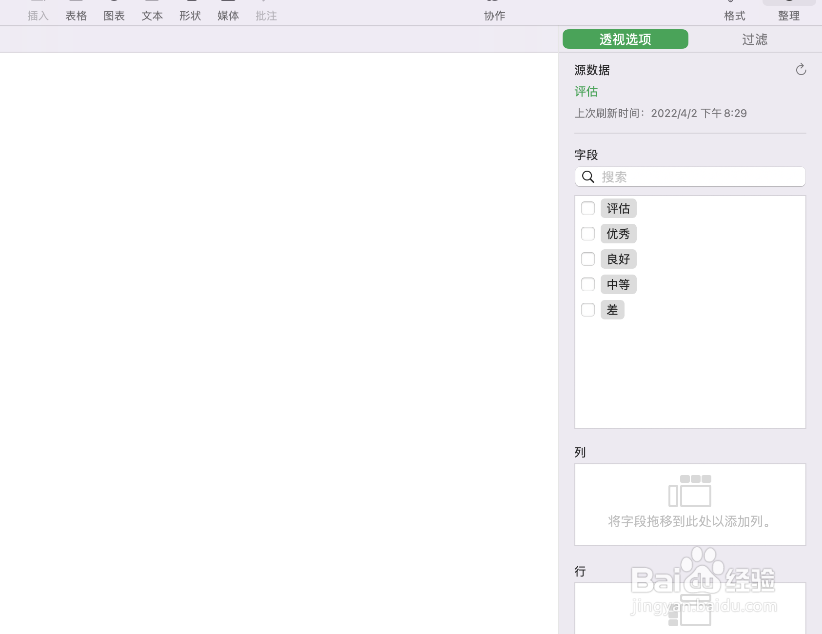Select the 中等 field checkbox
The width and height of the screenshot is (822, 634).
point(587,284)
